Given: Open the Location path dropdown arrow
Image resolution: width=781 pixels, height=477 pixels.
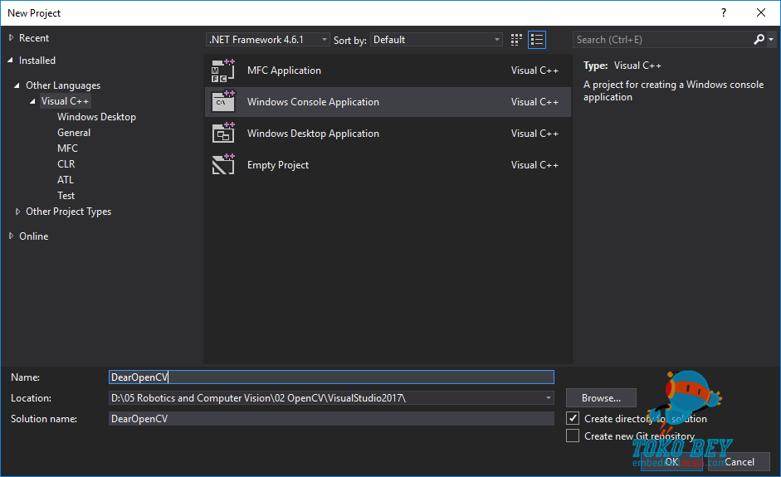Looking at the screenshot, I should (x=549, y=398).
